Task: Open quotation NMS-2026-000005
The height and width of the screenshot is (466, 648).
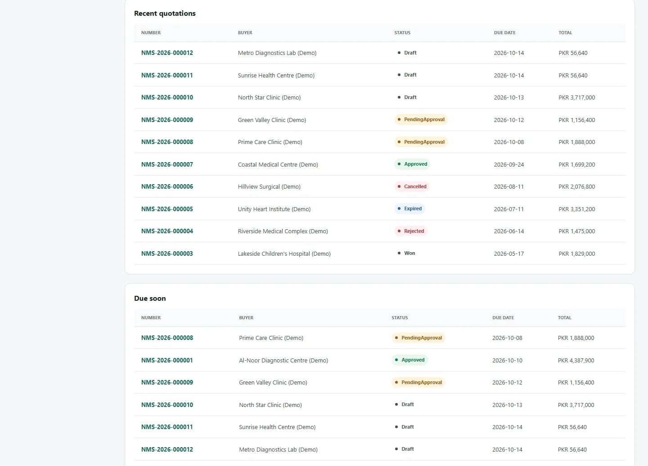Action: click(x=167, y=209)
